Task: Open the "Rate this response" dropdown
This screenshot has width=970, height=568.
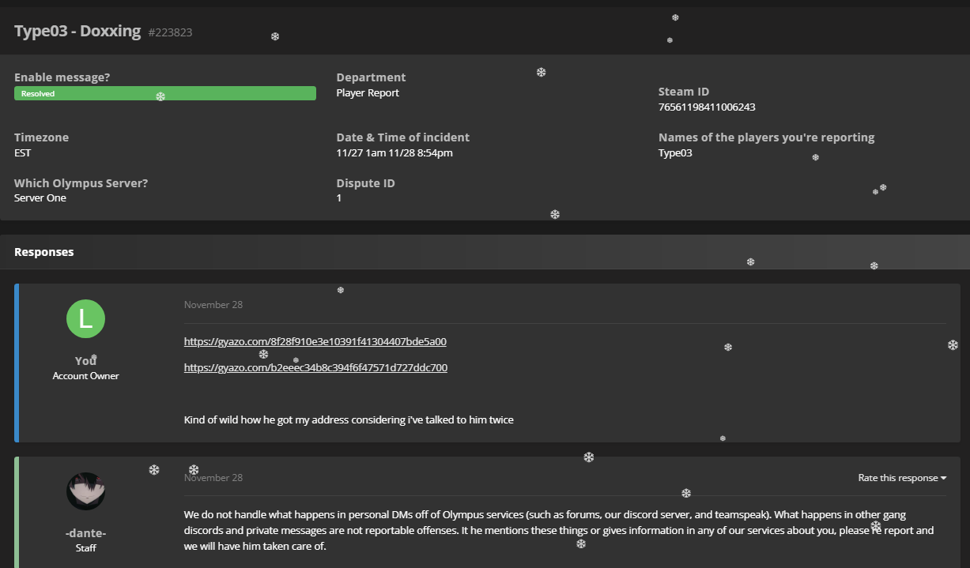Action: 902,478
